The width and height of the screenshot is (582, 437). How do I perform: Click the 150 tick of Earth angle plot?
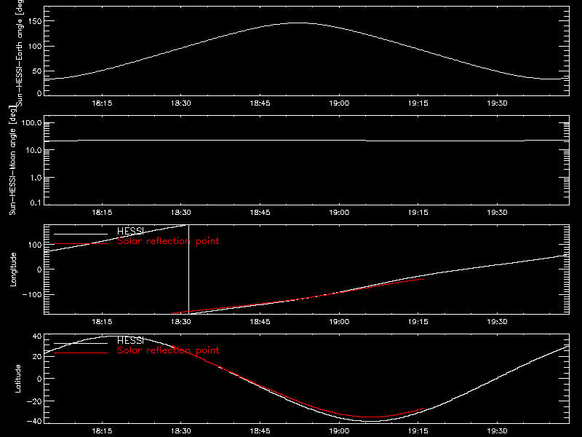click(x=35, y=21)
